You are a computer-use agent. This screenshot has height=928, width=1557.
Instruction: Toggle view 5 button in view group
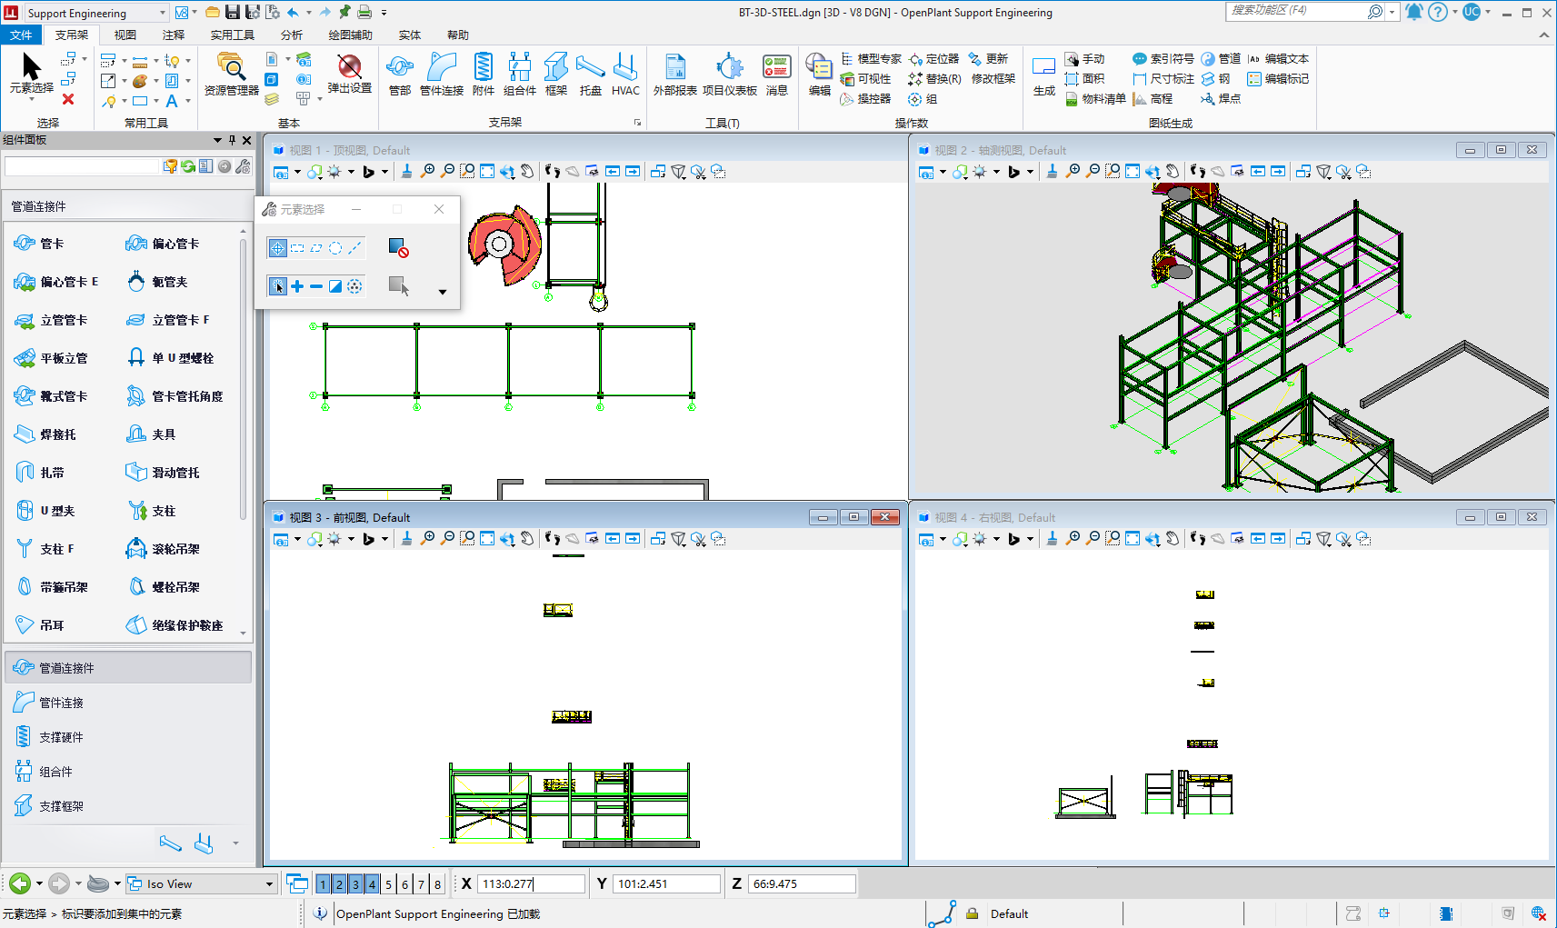coord(388,883)
